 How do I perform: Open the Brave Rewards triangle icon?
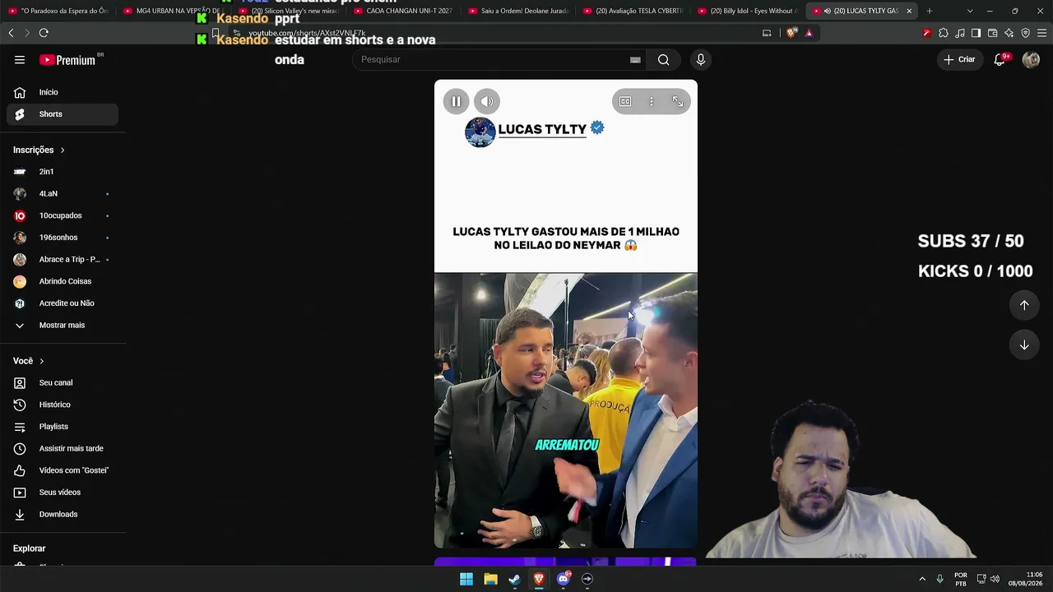[x=809, y=33]
